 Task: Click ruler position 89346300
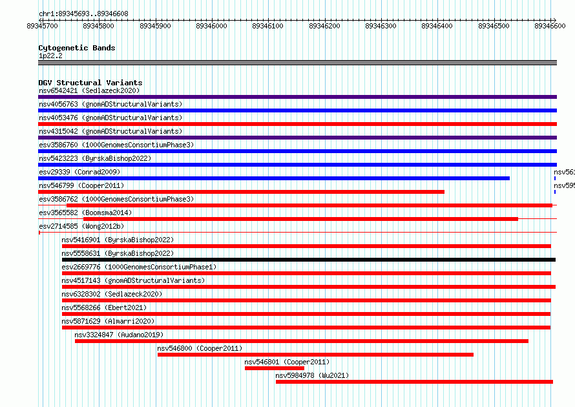381,26
